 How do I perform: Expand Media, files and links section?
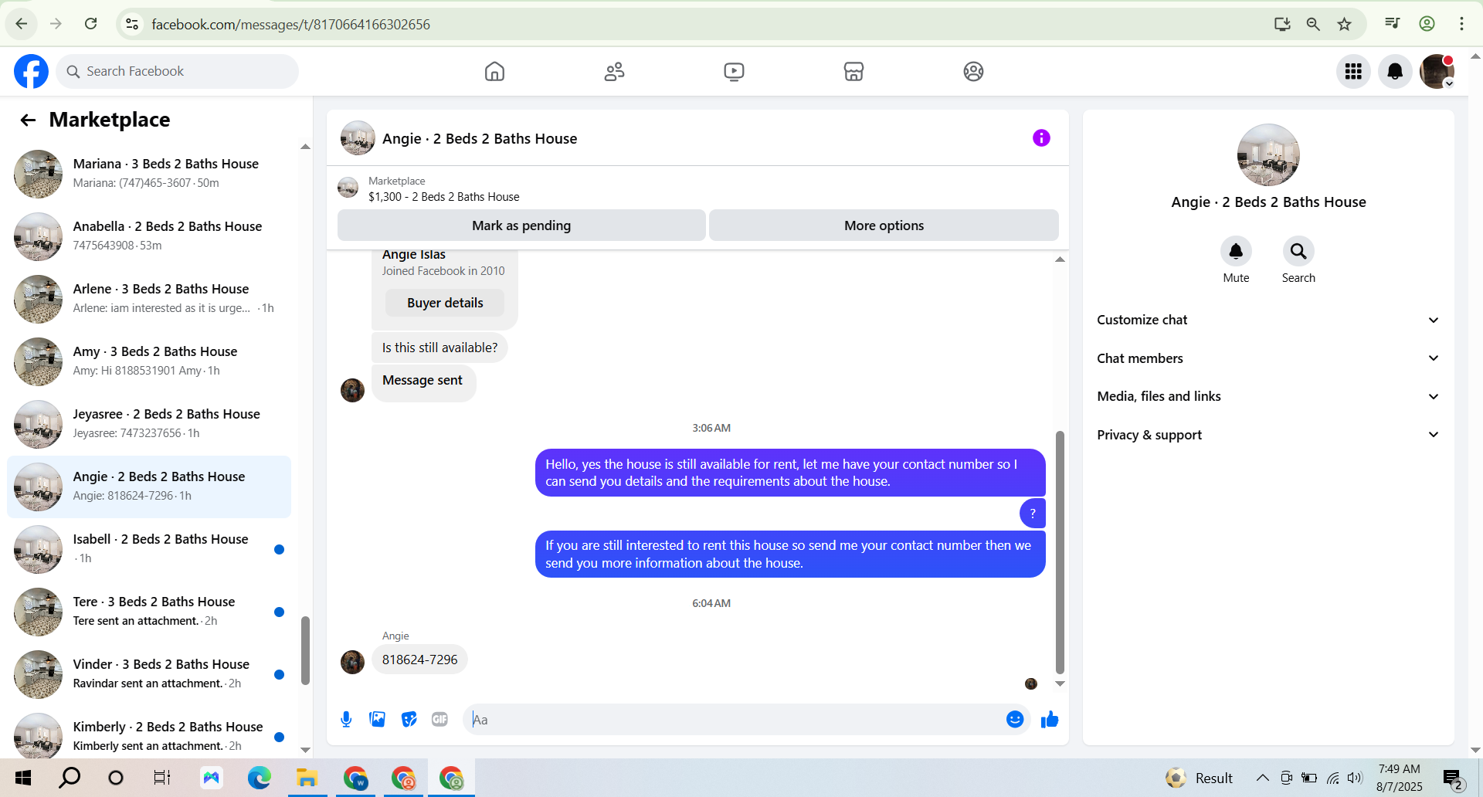click(1268, 396)
